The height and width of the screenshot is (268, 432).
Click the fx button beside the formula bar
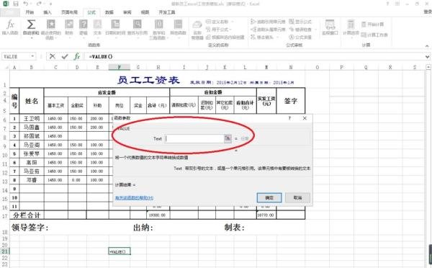click(77, 56)
